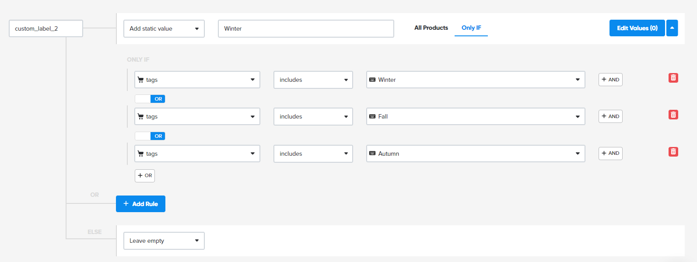697x262 pixels.
Task: Open the Add static value dropdown
Action: tap(164, 29)
